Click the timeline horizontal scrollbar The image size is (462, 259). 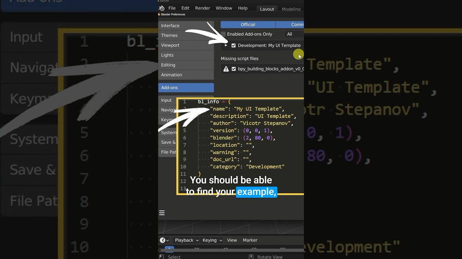[231, 251]
